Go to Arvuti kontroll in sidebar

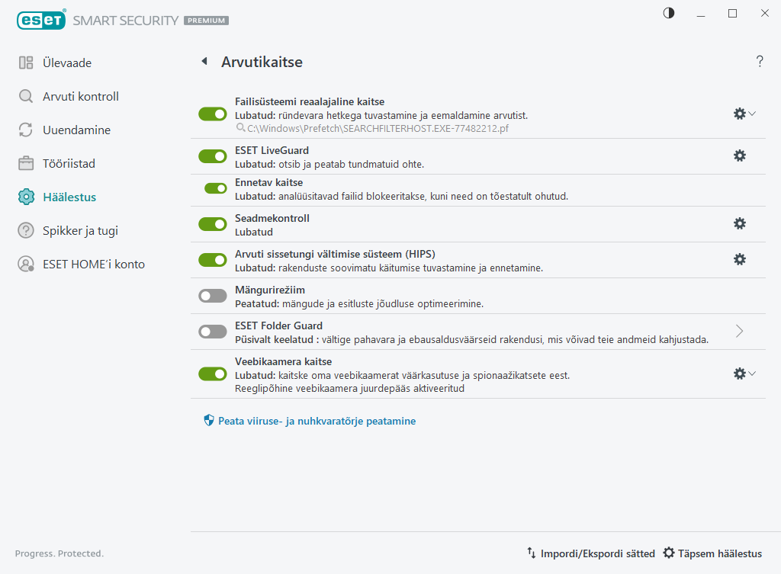pos(80,97)
